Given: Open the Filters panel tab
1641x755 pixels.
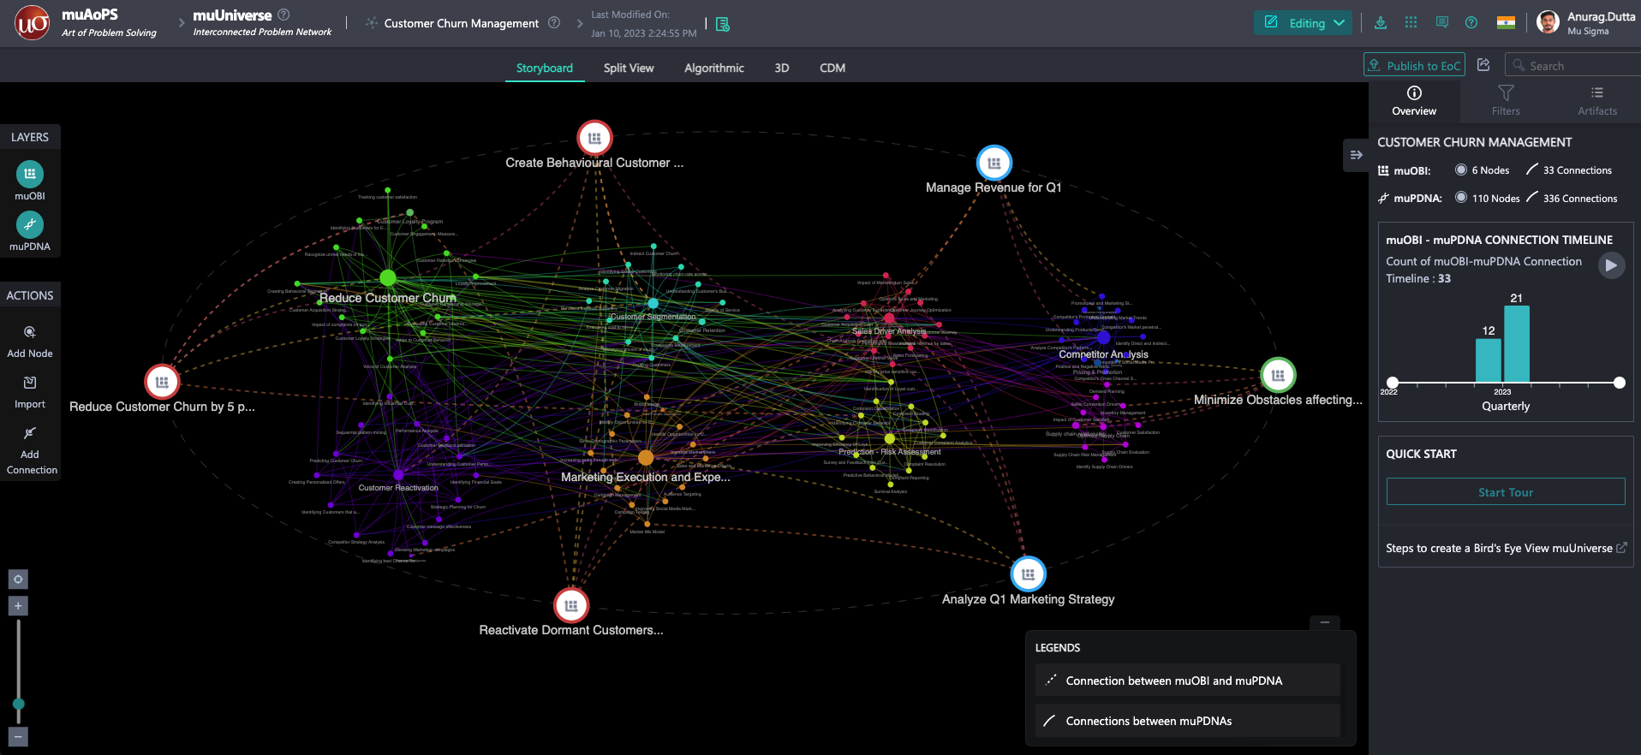Looking at the screenshot, I should [1506, 101].
